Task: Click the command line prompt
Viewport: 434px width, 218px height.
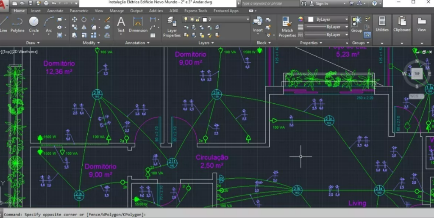Action: coord(217,215)
